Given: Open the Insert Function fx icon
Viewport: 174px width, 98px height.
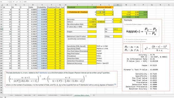Looking at the screenshot, I should [20, 2].
